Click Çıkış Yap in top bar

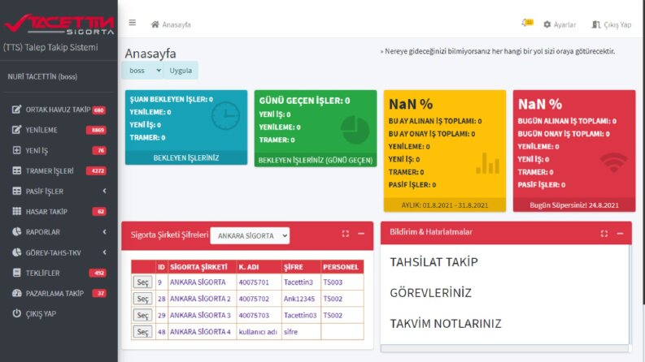point(612,24)
